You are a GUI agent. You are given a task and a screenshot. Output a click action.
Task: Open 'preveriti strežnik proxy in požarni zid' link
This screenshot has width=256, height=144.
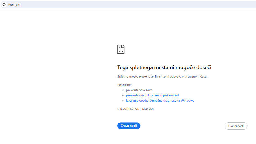click(152, 95)
